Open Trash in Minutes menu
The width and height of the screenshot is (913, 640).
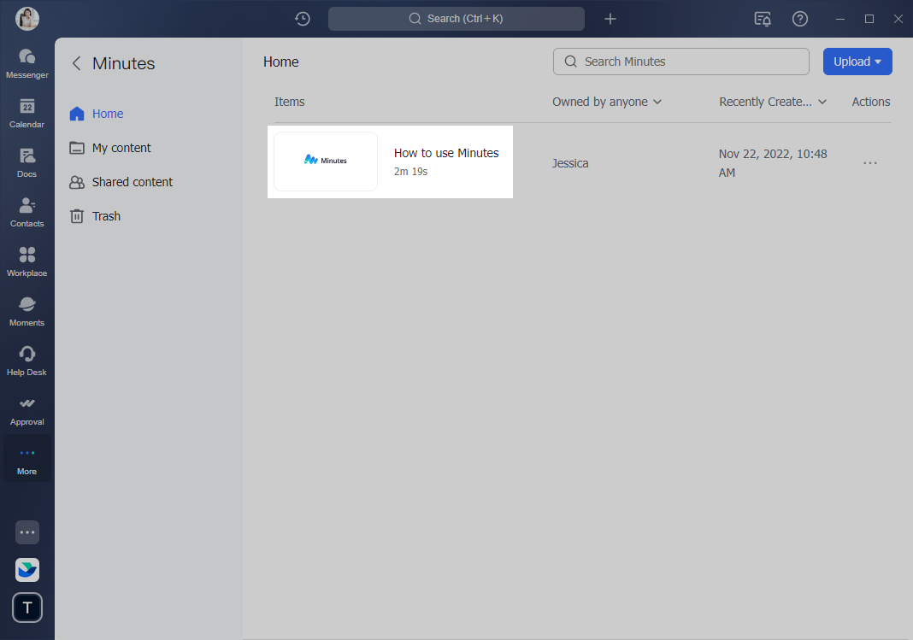coord(106,216)
